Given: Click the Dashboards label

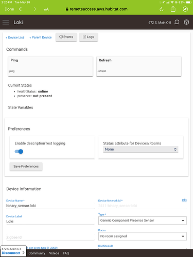Looking at the screenshot, I should pyautogui.click(x=106, y=246).
